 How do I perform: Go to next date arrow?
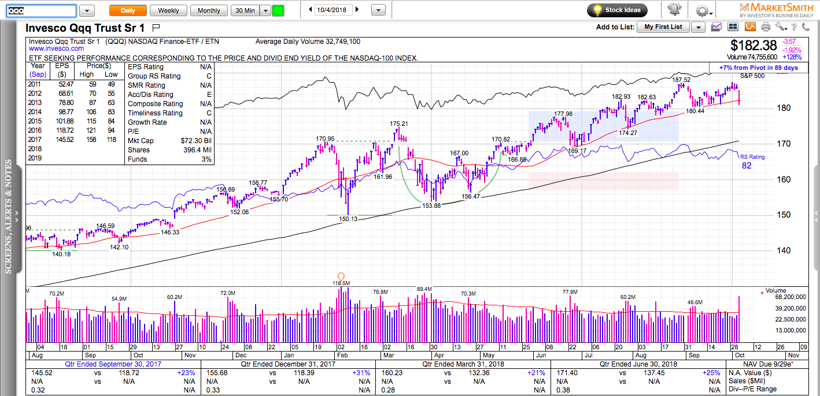click(357, 10)
